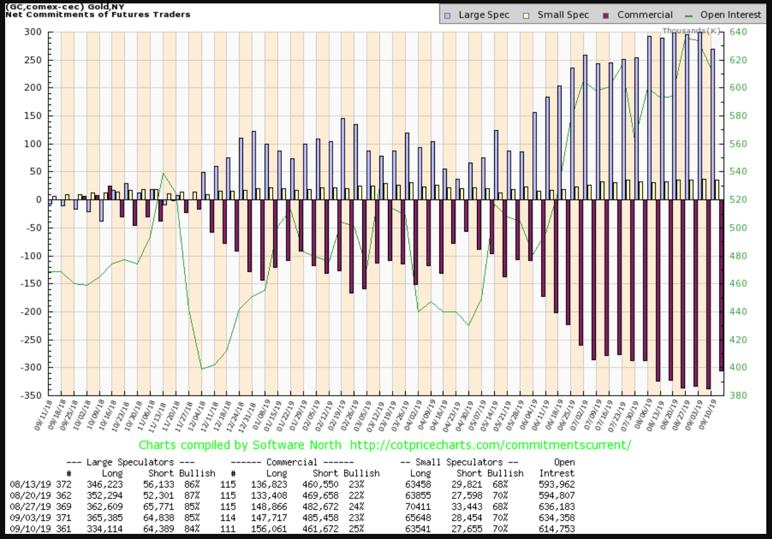Click the Open Interest green line marker
Image resolution: width=772 pixels, height=539 pixels.
click(x=689, y=15)
